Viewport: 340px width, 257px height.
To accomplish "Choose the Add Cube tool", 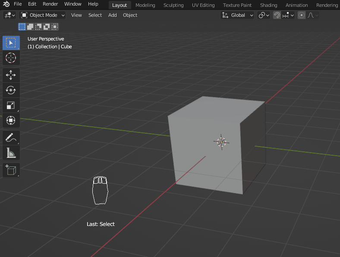I will tap(11, 170).
